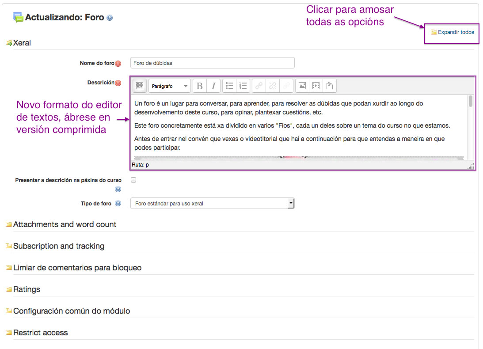Insert an image into the description
This screenshot has width=483, height=349.
[302, 85]
